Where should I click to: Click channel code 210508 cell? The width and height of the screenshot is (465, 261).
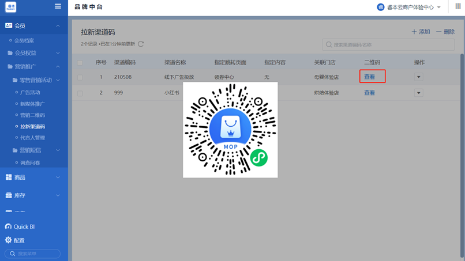(x=123, y=77)
